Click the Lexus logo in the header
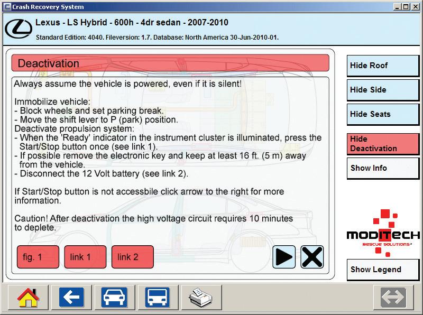The height and width of the screenshot is (315, 423). click(19, 29)
